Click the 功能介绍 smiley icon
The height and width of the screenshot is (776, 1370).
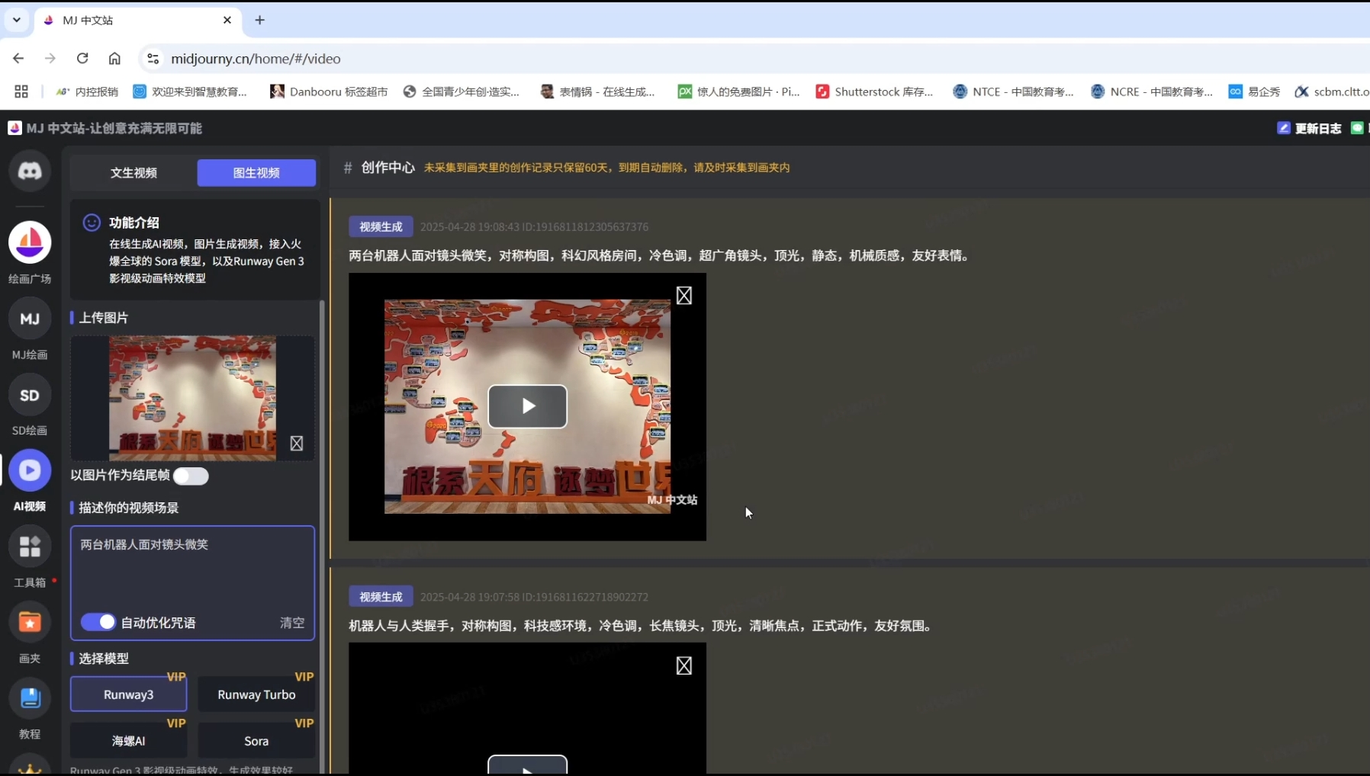92,223
